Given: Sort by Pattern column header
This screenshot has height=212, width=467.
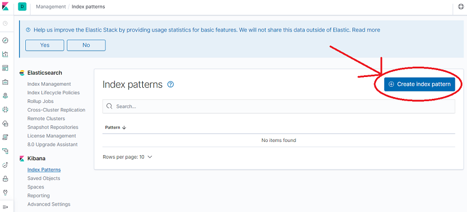Looking at the screenshot, I should (116, 128).
